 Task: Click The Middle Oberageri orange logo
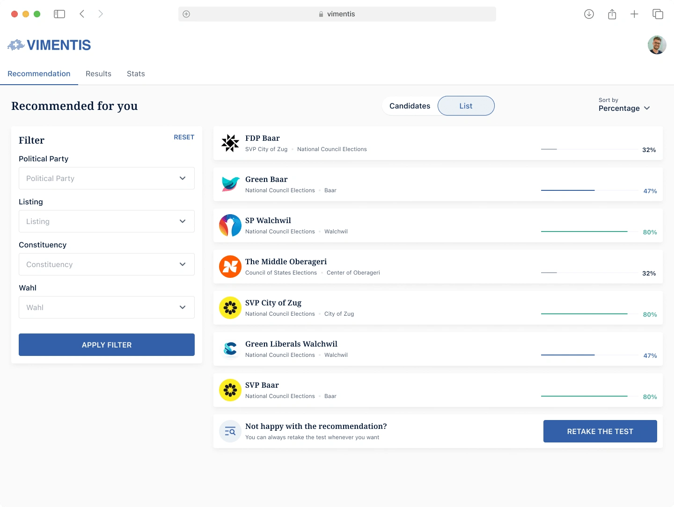[x=230, y=267]
